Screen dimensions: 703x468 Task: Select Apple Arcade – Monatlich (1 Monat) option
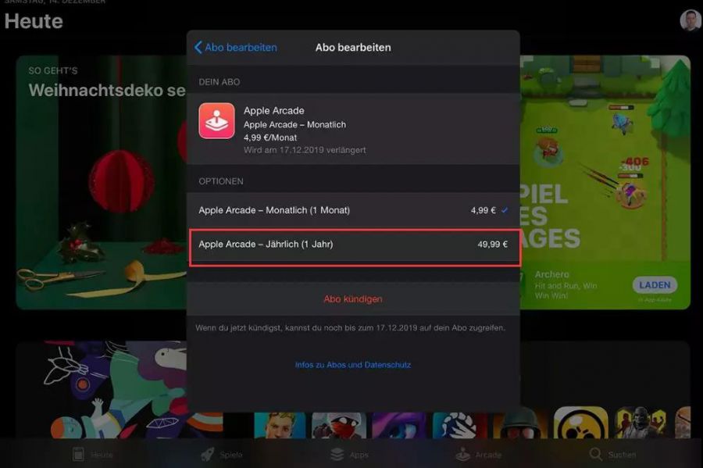coord(353,210)
